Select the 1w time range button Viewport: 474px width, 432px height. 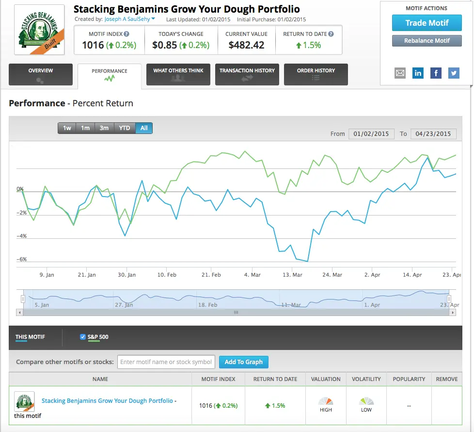(x=67, y=128)
